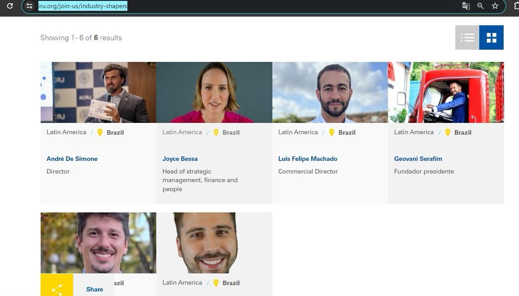Click the location pin icon on Joyce Bessa's card
The width and height of the screenshot is (519, 296).
[216, 132]
